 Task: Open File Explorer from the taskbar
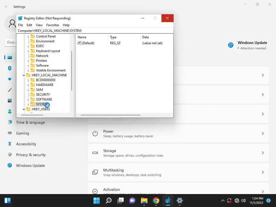click(x=144, y=201)
